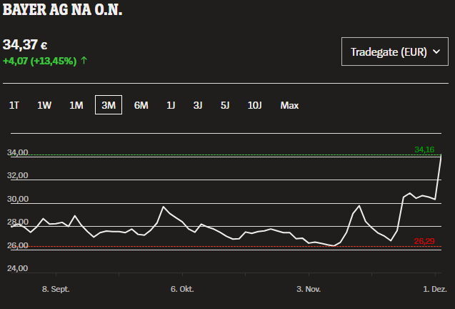Click the 30,00 y-axis label
Viewport: 455px width, 309px height.
(x=17, y=199)
